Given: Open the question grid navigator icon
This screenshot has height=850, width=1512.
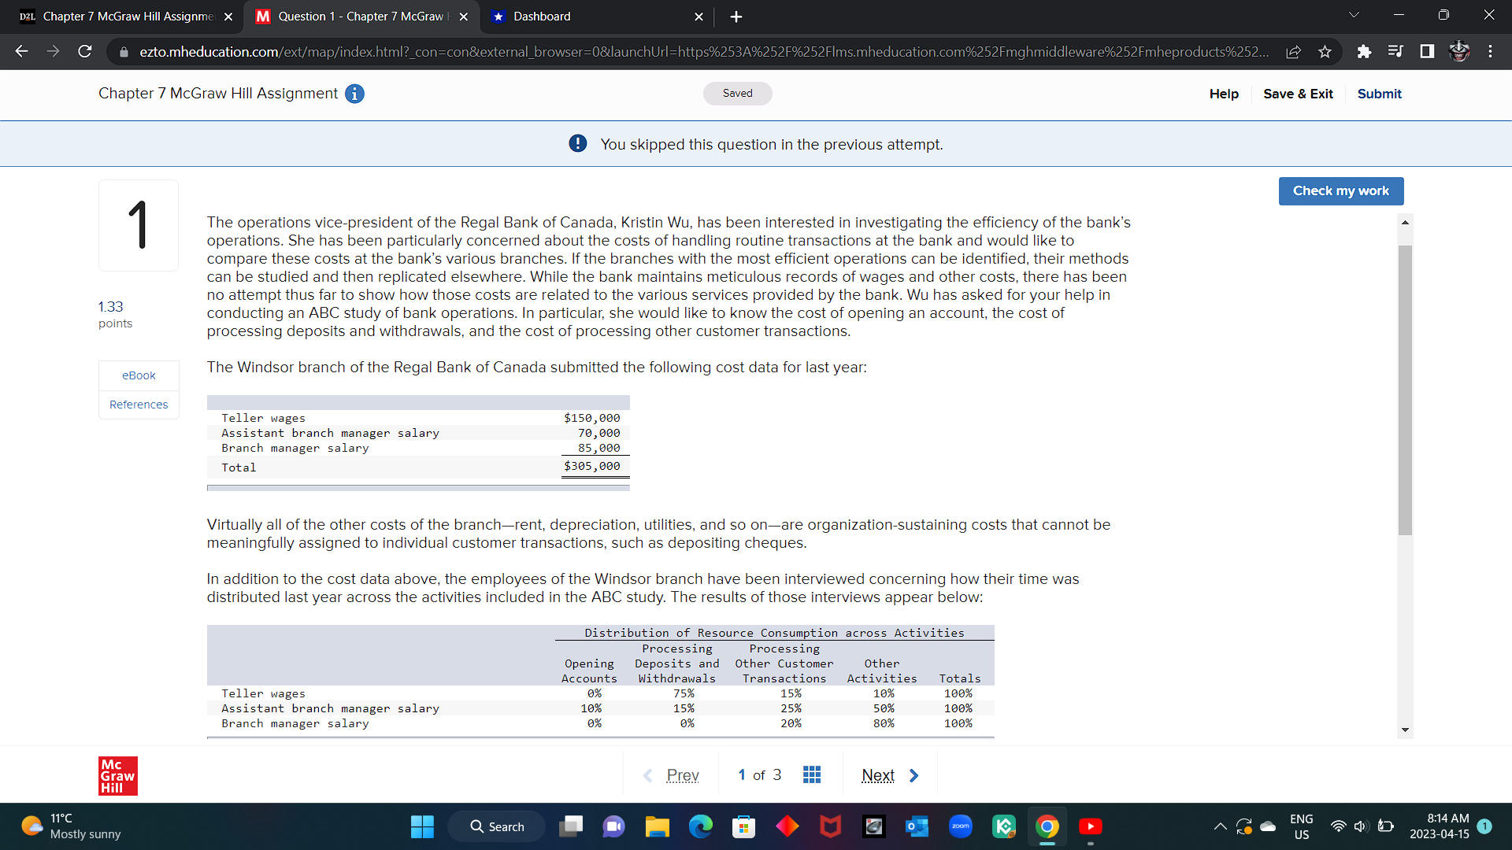Looking at the screenshot, I should 812,775.
